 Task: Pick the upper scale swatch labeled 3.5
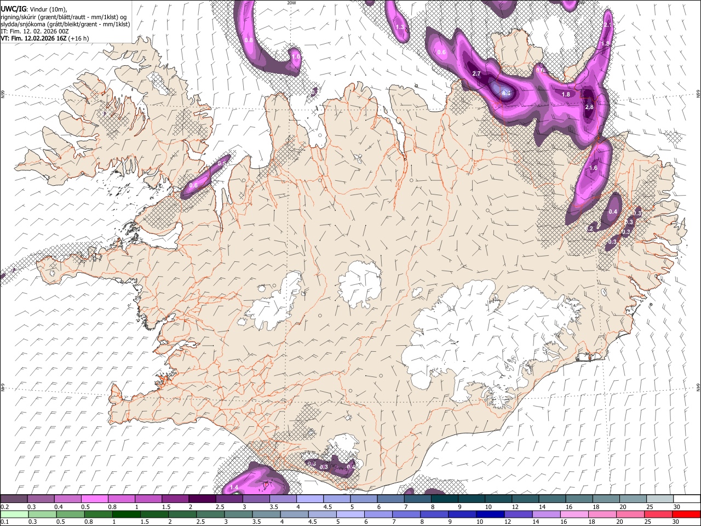[x=283, y=499]
